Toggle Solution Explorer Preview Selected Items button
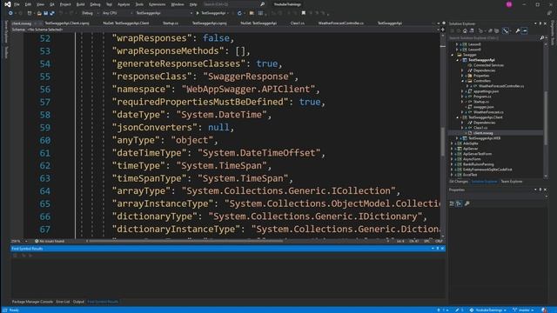 525,31
